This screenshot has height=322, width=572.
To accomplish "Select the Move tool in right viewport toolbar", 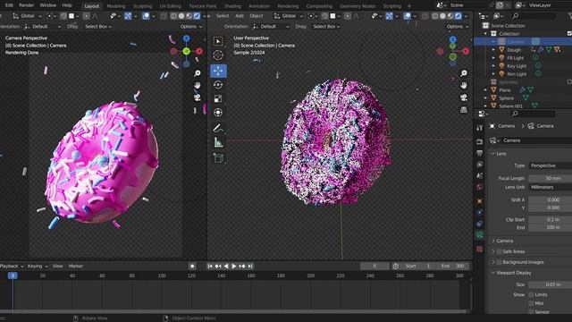I will click(218, 71).
